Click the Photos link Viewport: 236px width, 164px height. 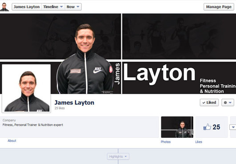pos(166,142)
